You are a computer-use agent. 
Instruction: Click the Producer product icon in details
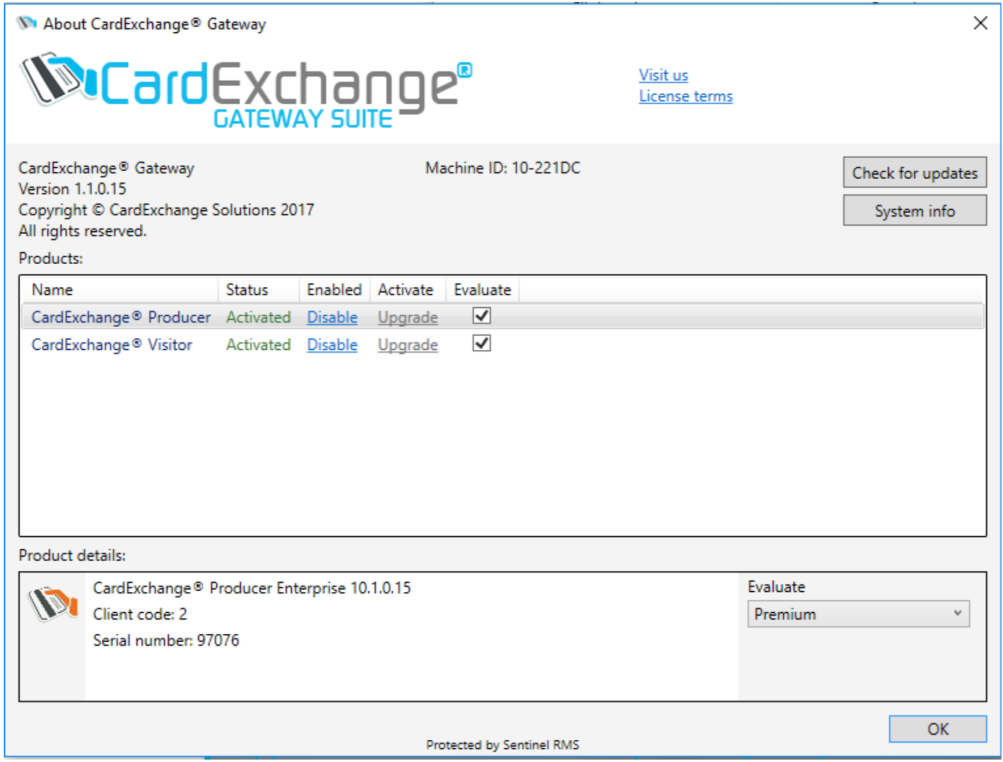(53, 604)
